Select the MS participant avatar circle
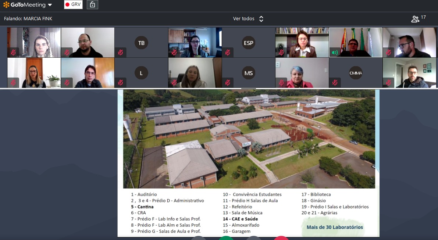 (x=249, y=73)
